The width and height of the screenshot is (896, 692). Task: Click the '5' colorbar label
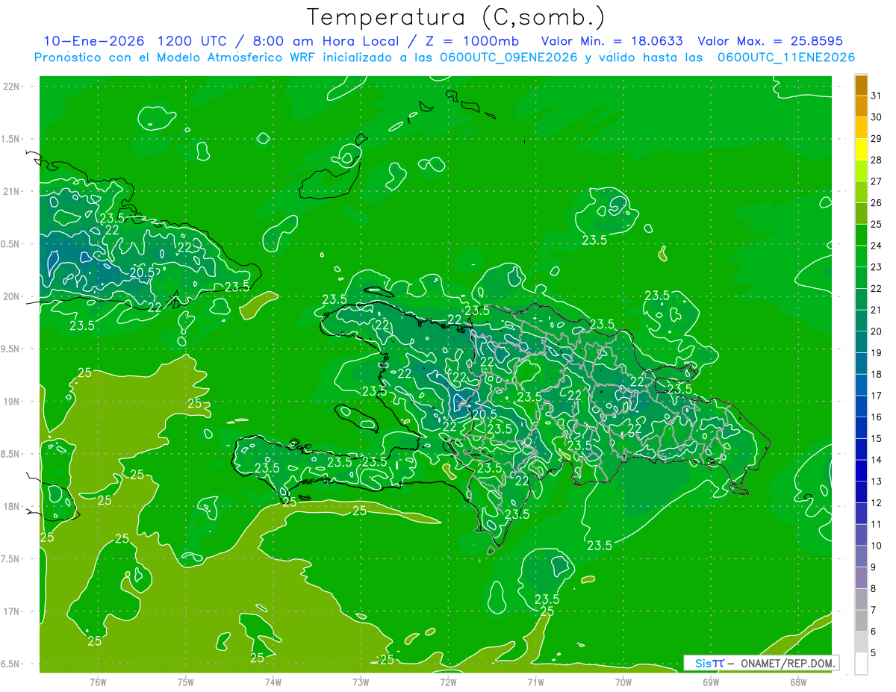(874, 654)
